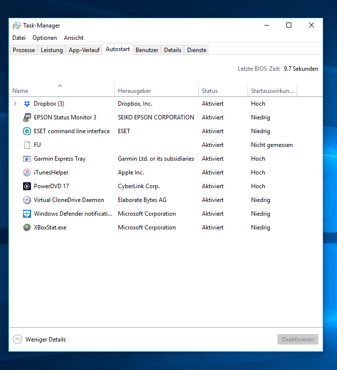The height and width of the screenshot is (370, 337).
Task: Click the Nicht gemessen impact value
Action: (x=272, y=145)
